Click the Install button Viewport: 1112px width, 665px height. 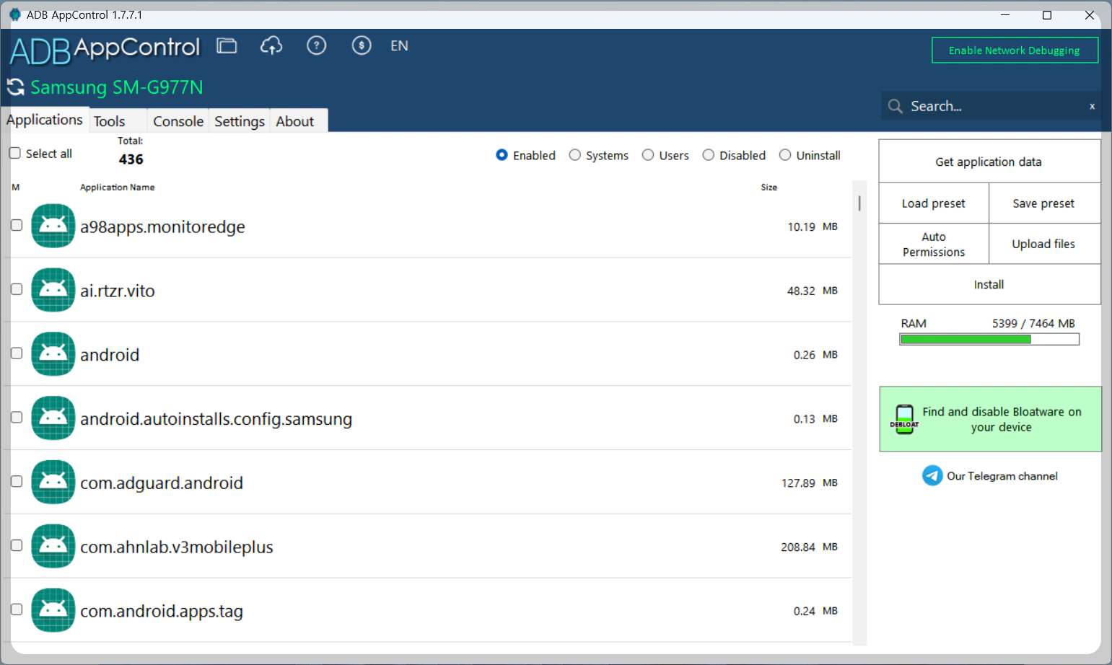(x=989, y=284)
